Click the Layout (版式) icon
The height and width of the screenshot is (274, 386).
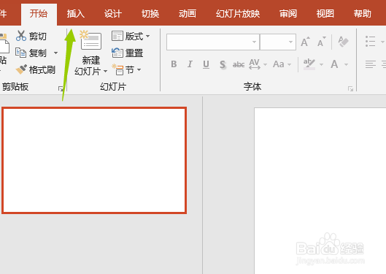coord(117,36)
